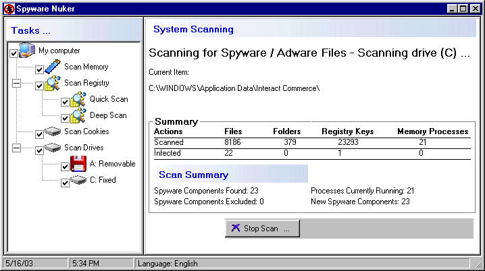Image resolution: width=485 pixels, height=271 pixels.
Task: Click the Spyware Nuker title bar icon
Action: click(9, 9)
